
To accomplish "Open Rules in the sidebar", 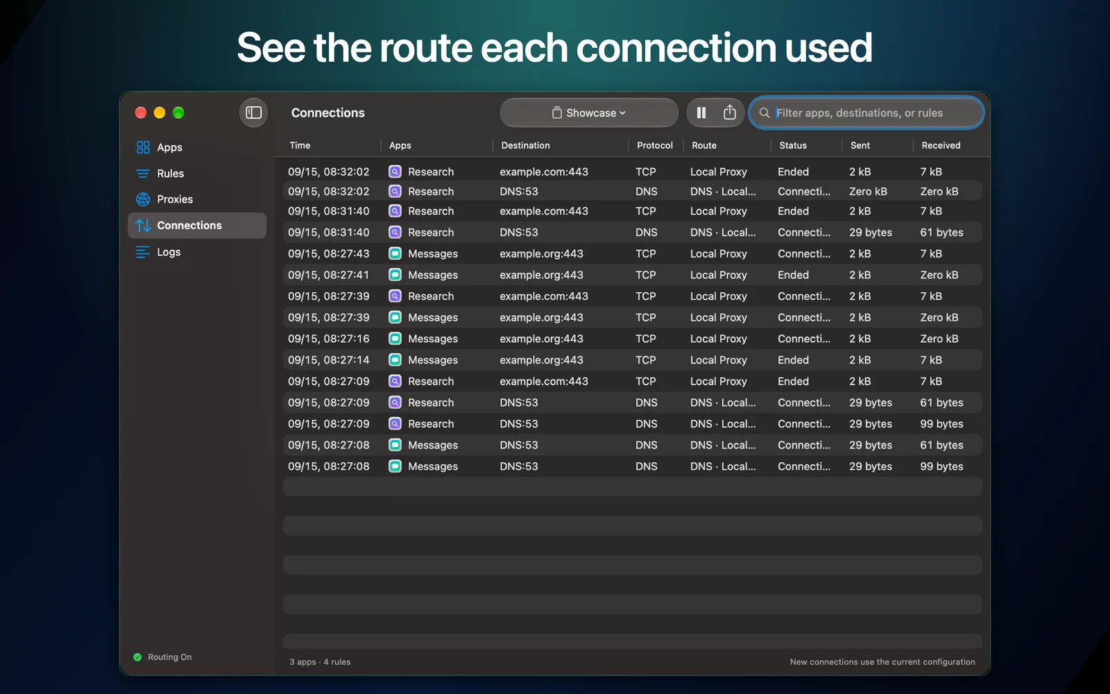I will click(x=197, y=173).
